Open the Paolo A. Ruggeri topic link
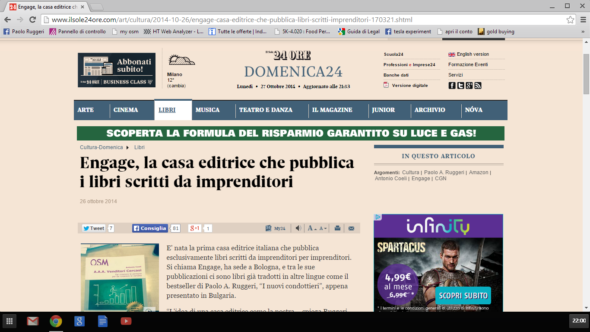Screen dimensions: 590x332 [x=444, y=172]
